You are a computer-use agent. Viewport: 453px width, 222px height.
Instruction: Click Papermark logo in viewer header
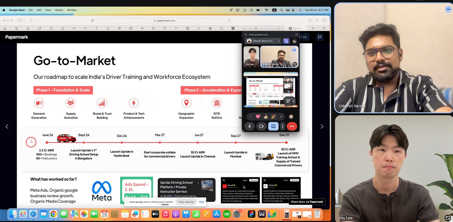17,37
